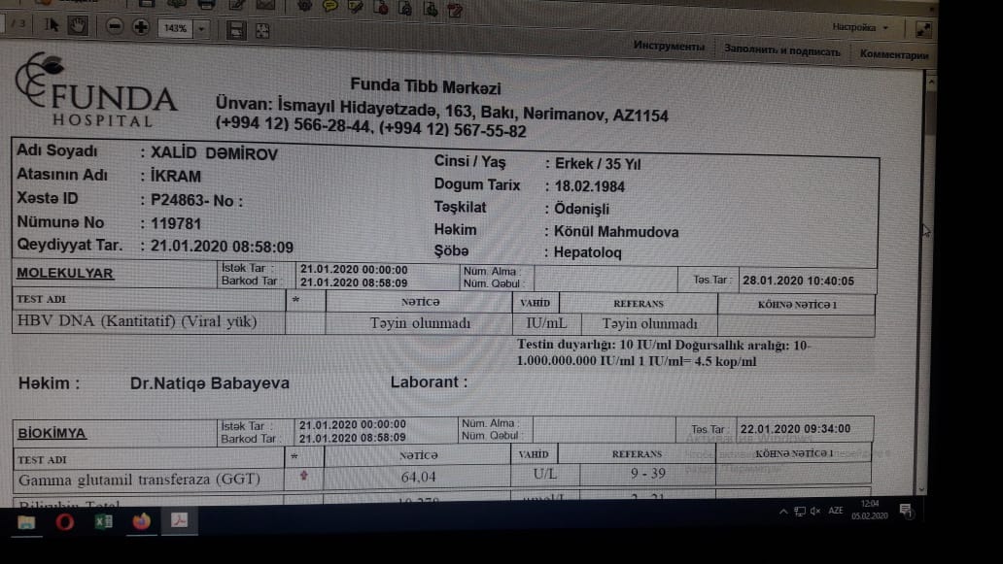Show hidden system tray icons
Viewport: 1003px width, 564px height.
(x=783, y=511)
